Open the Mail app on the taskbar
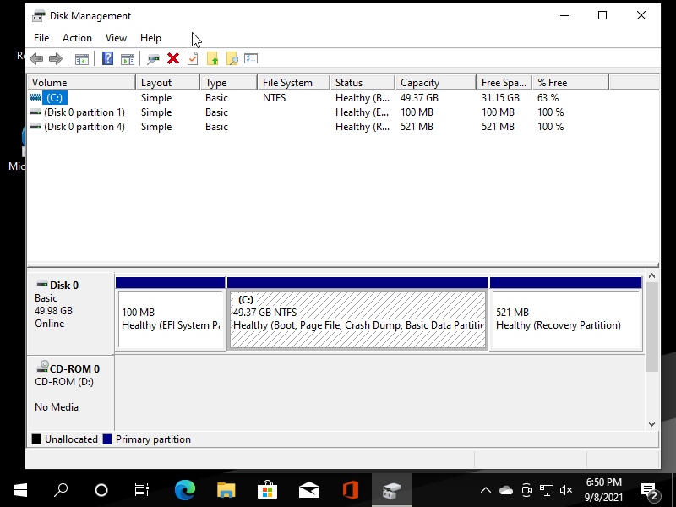Screen dimensions: 676x507 [309, 490]
